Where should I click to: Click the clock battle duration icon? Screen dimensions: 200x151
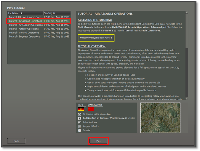pos(79,114)
